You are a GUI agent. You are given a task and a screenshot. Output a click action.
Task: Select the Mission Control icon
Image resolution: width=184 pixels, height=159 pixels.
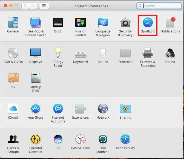click(80, 23)
